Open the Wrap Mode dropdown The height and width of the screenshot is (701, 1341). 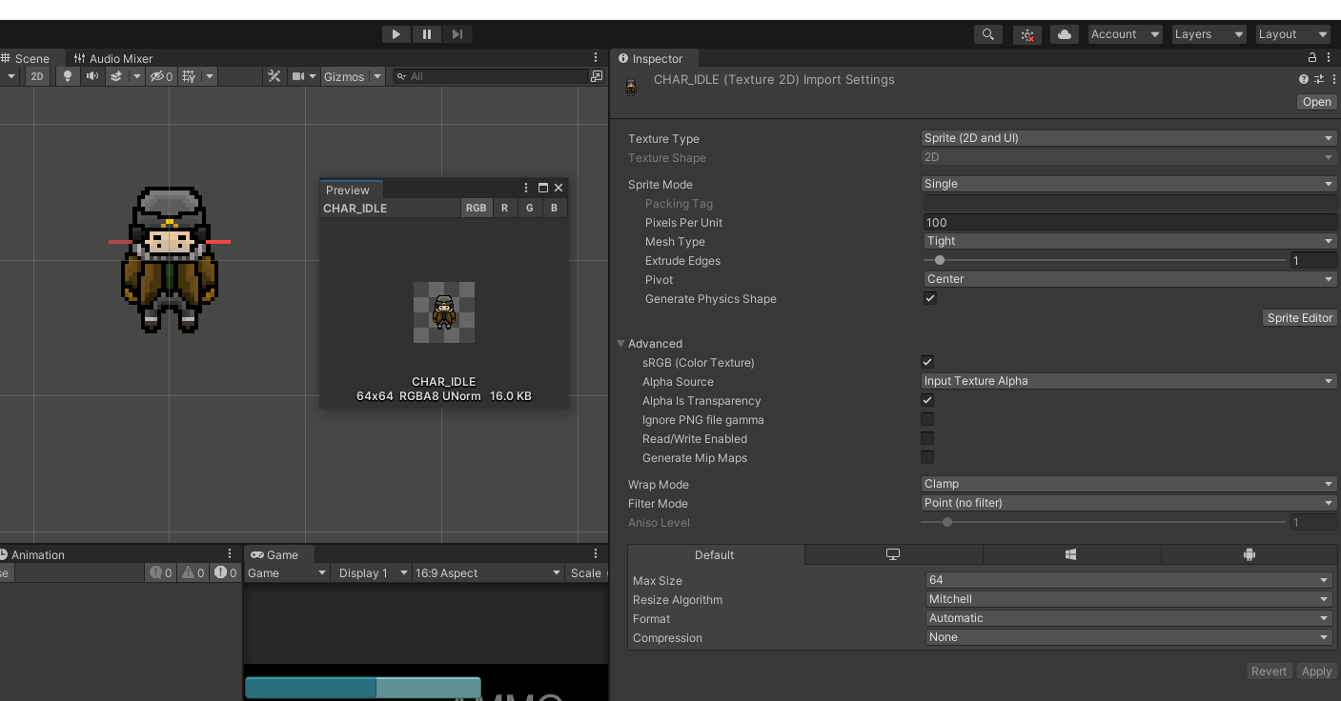pyautogui.click(x=1128, y=484)
